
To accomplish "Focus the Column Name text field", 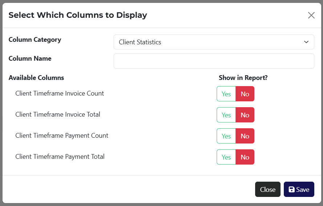I will (213, 61).
